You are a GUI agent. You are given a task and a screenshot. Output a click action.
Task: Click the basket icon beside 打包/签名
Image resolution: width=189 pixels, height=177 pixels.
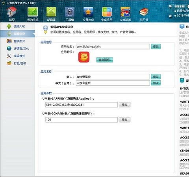click(x=9, y=63)
